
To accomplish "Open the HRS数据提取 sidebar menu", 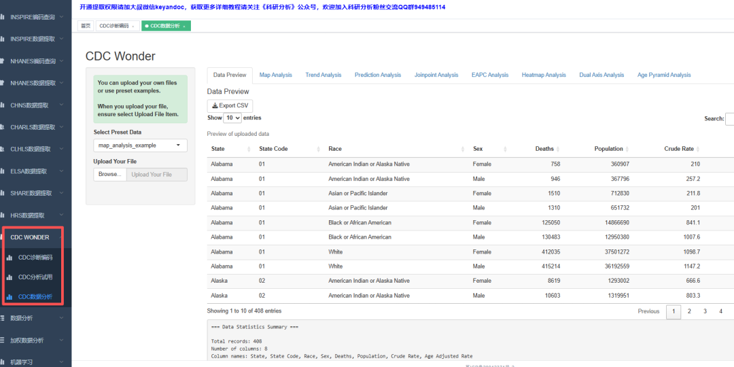I will point(35,215).
